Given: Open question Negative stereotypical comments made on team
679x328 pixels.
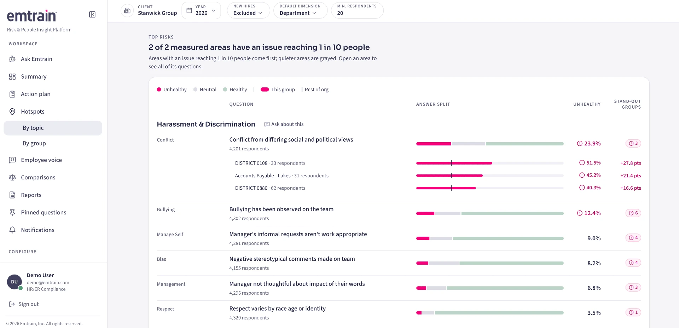Looking at the screenshot, I should (292, 259).
